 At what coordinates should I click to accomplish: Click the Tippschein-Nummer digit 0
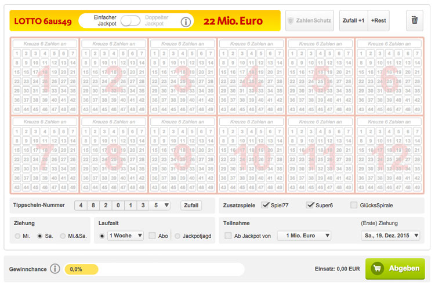[x=118, y=206]
